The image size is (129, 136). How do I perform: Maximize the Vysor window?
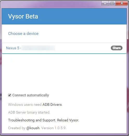point(112,3)
